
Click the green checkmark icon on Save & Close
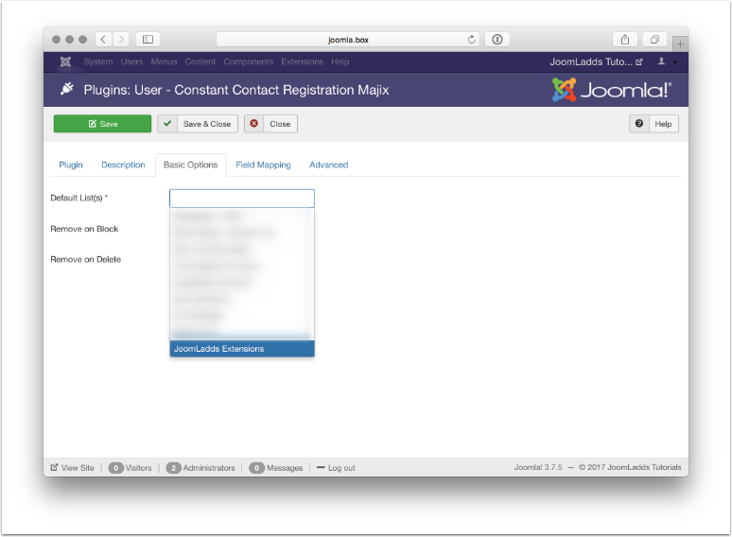(167, 124)
